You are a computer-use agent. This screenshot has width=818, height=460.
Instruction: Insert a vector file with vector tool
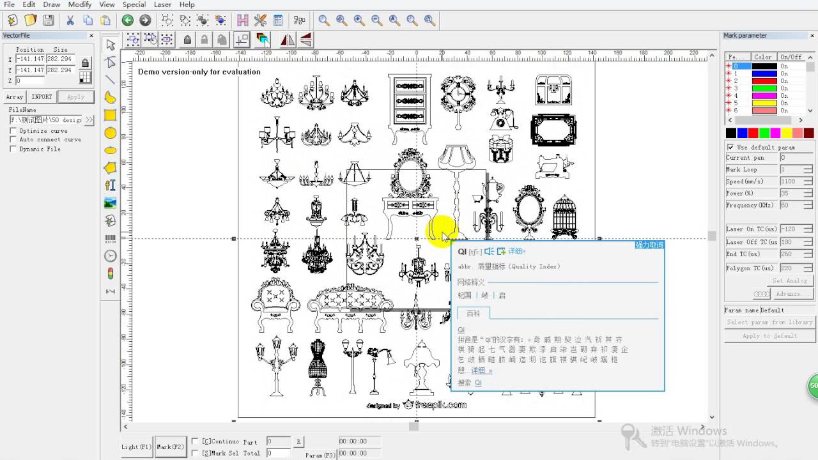coord(111,220)
